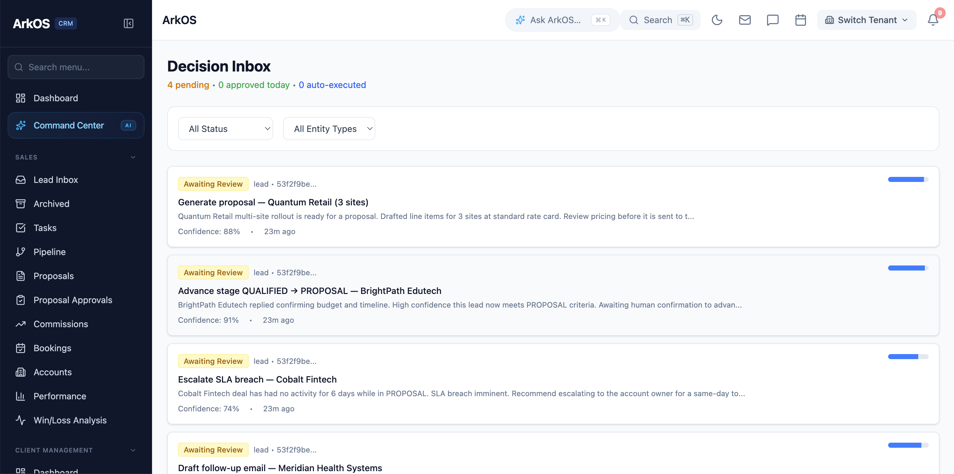This screenshot has height=474, width=954.
Task: Click the Tasks checkmark icon
Action: [x=20, y=228]
